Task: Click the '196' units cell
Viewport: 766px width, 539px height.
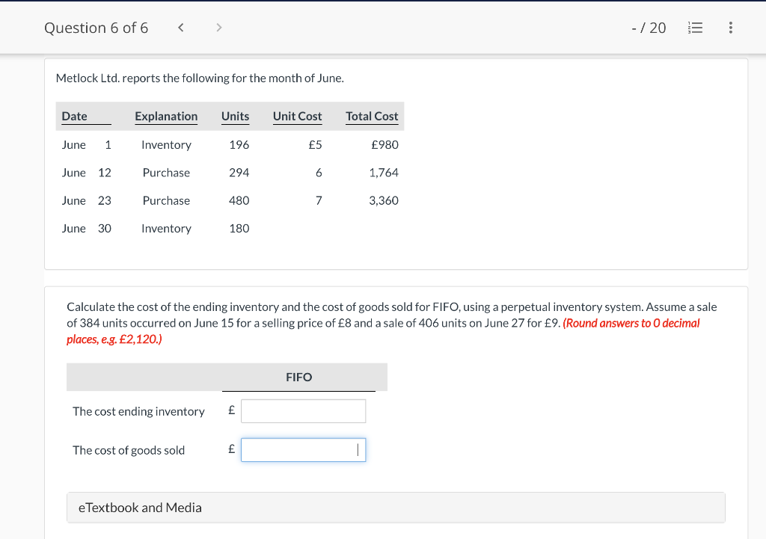Action: click(x=239, y=144)
